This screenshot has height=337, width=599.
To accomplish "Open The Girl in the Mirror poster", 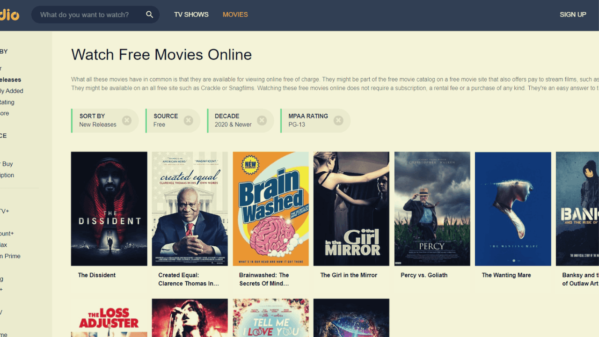I will 351,209.
